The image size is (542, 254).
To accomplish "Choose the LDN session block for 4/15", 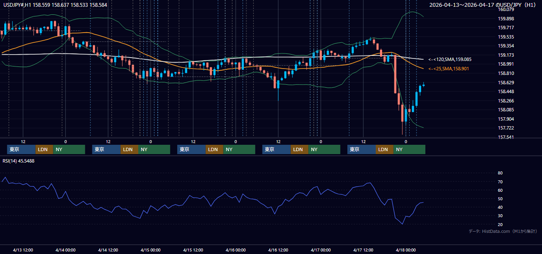I will point(214,149).
